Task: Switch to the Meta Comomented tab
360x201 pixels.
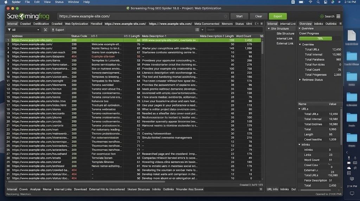Action: pos(207,24)
